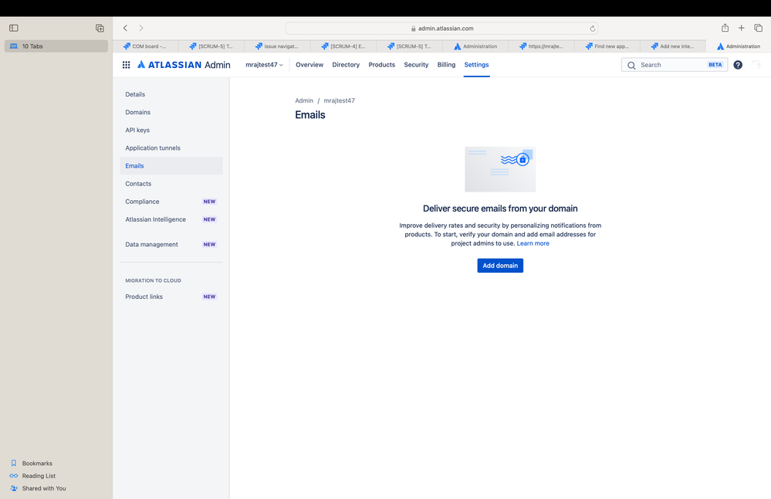The image size is (771, 499).
Task: Open the Directory nav item
Action: pyautogui.click(x=346, y=64)
